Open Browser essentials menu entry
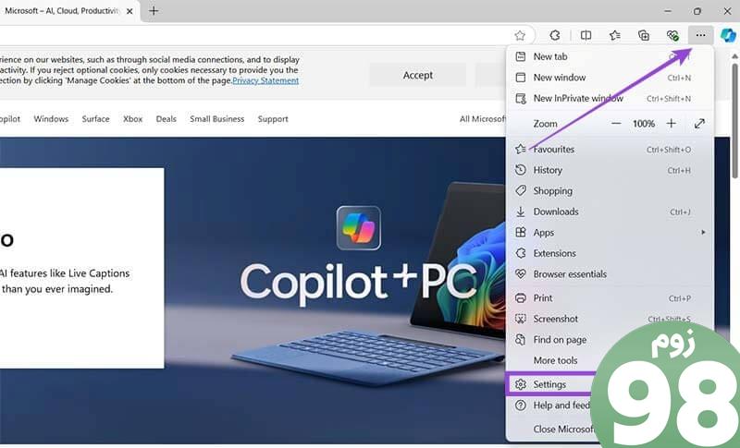This screenshot has height=448, width=740. click(609, 274)
